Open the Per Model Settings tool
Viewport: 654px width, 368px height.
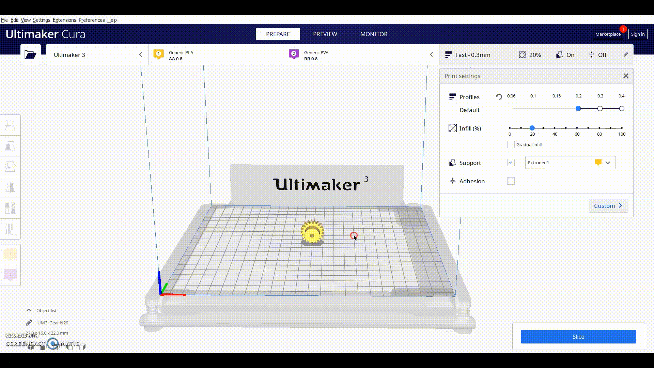10,208
